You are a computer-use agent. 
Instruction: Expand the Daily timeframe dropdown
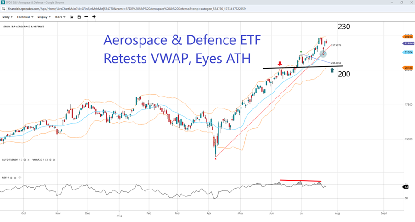(x=7, y=17)
